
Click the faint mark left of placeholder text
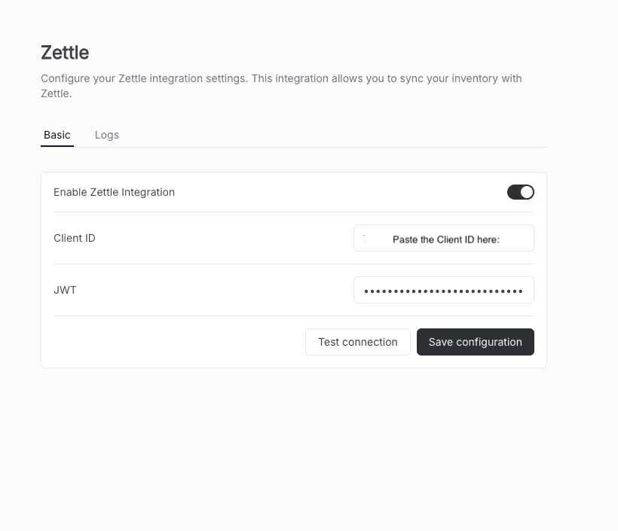click(364, 237)
